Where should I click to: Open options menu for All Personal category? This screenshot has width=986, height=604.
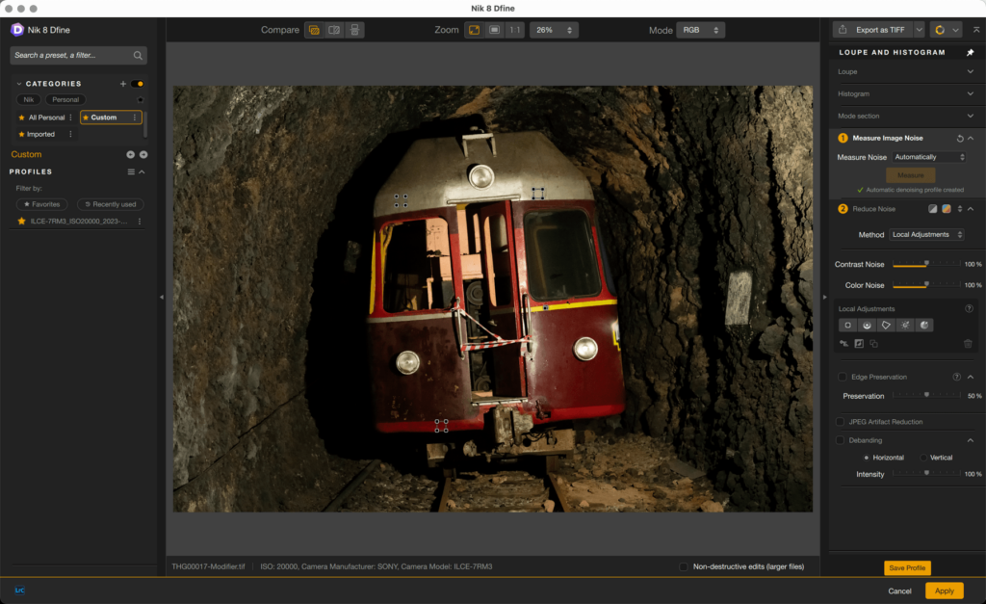[70, 118]
